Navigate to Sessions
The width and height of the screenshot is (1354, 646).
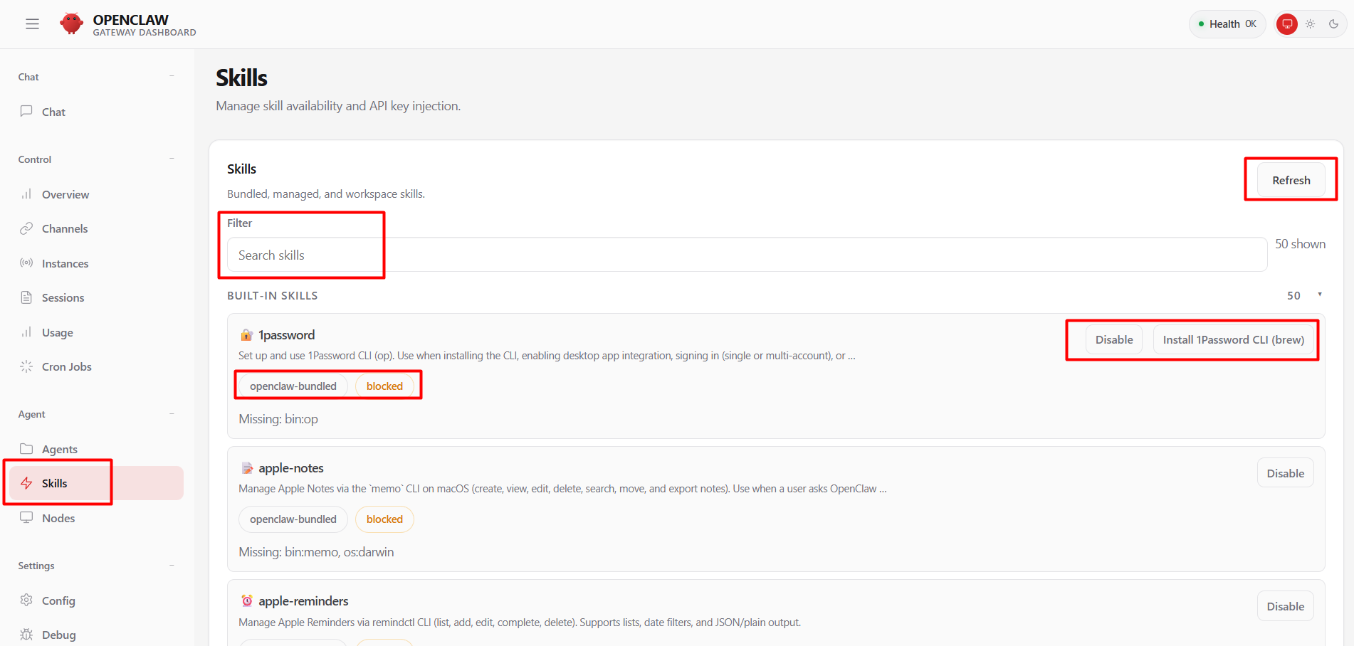[x=96, y=297]
